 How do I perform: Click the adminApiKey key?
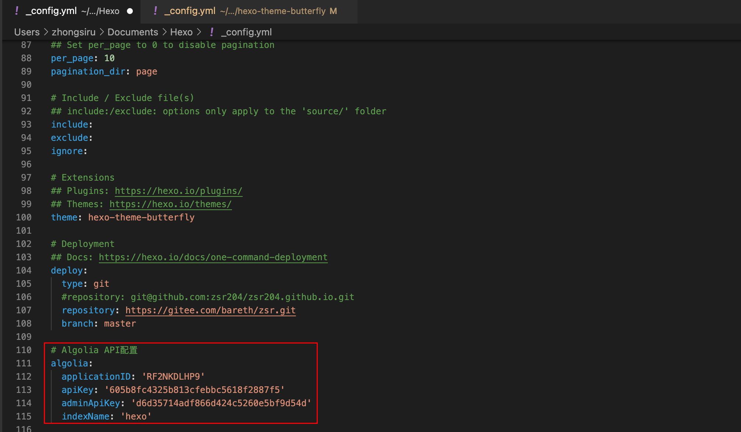tap(91, 403)
